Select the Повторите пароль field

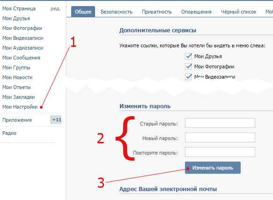tap(220, 152)
